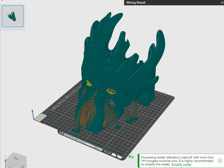Click the Top face of view cube
The image size is (224, 168).
(x=16, y=158)
